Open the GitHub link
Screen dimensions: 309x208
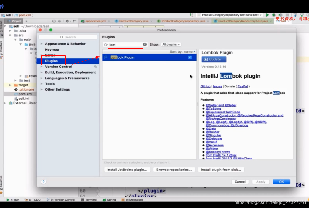pyautogui.click(x=205, y=86)
